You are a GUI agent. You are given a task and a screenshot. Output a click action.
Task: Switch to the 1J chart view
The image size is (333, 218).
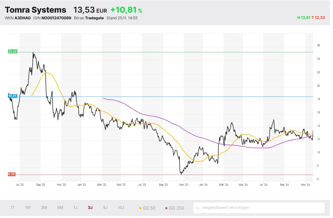point(75,207)
